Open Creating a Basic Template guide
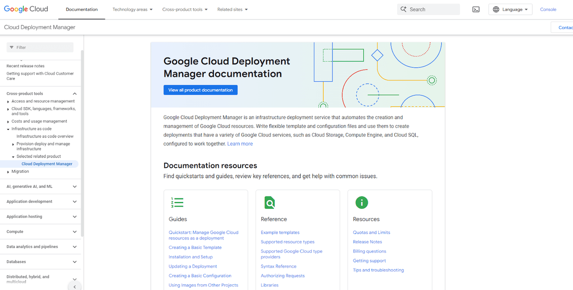The height and width of the screenshot is (290, 573). (x=195, y=248)
